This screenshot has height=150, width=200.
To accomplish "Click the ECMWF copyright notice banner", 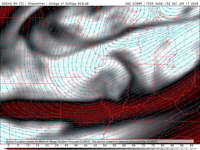I will click(x=100, y=141).
